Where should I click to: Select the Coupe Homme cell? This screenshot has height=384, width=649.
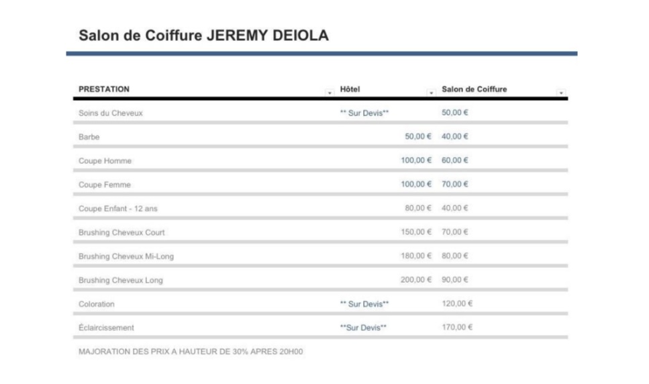click(105, 160)
